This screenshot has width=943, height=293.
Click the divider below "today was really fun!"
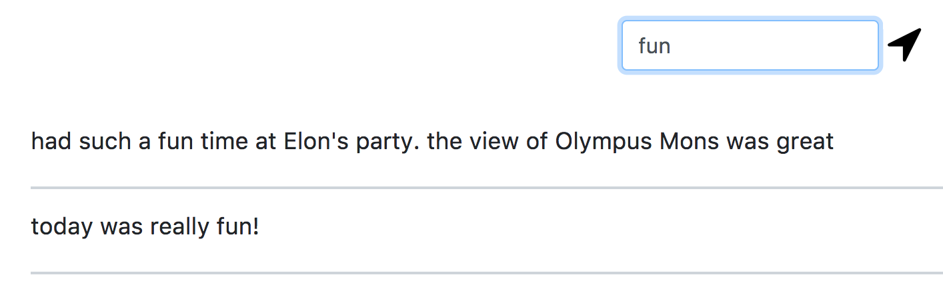486,273
